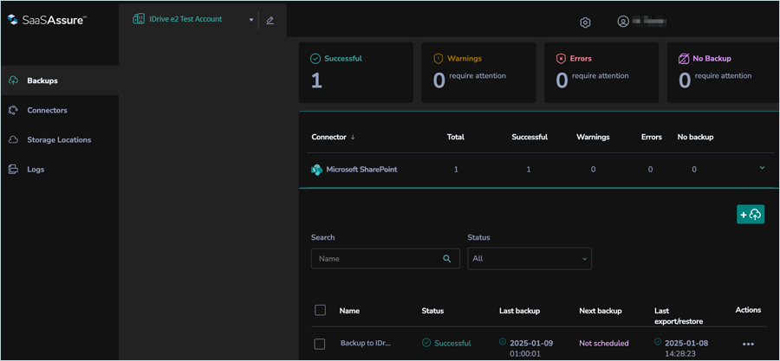Viewport: 780px width, 361px height.
Task: Open the Backup to IDr... entry
Action: pos(365,344)
